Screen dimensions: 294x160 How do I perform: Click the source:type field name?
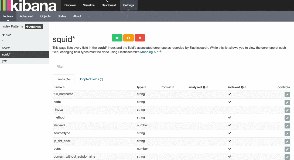coord(62,133)
